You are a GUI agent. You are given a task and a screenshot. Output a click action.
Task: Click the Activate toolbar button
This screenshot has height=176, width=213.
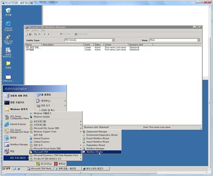coord(65,34)
